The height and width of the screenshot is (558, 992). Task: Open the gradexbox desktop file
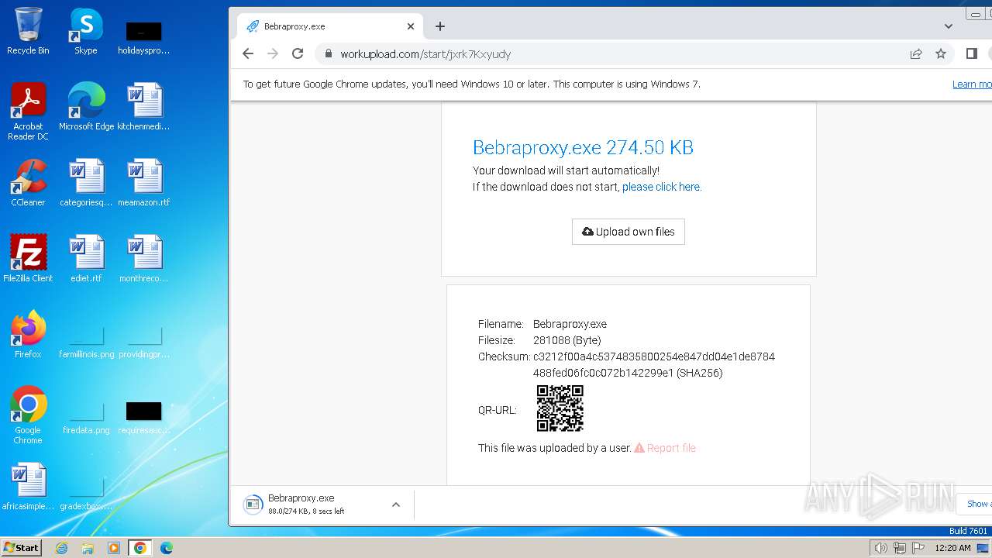point(86,492)
